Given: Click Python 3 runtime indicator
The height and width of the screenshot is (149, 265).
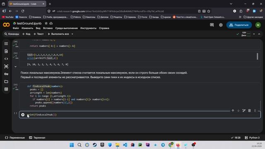Looking at the screenshot, I should (252, 138).
